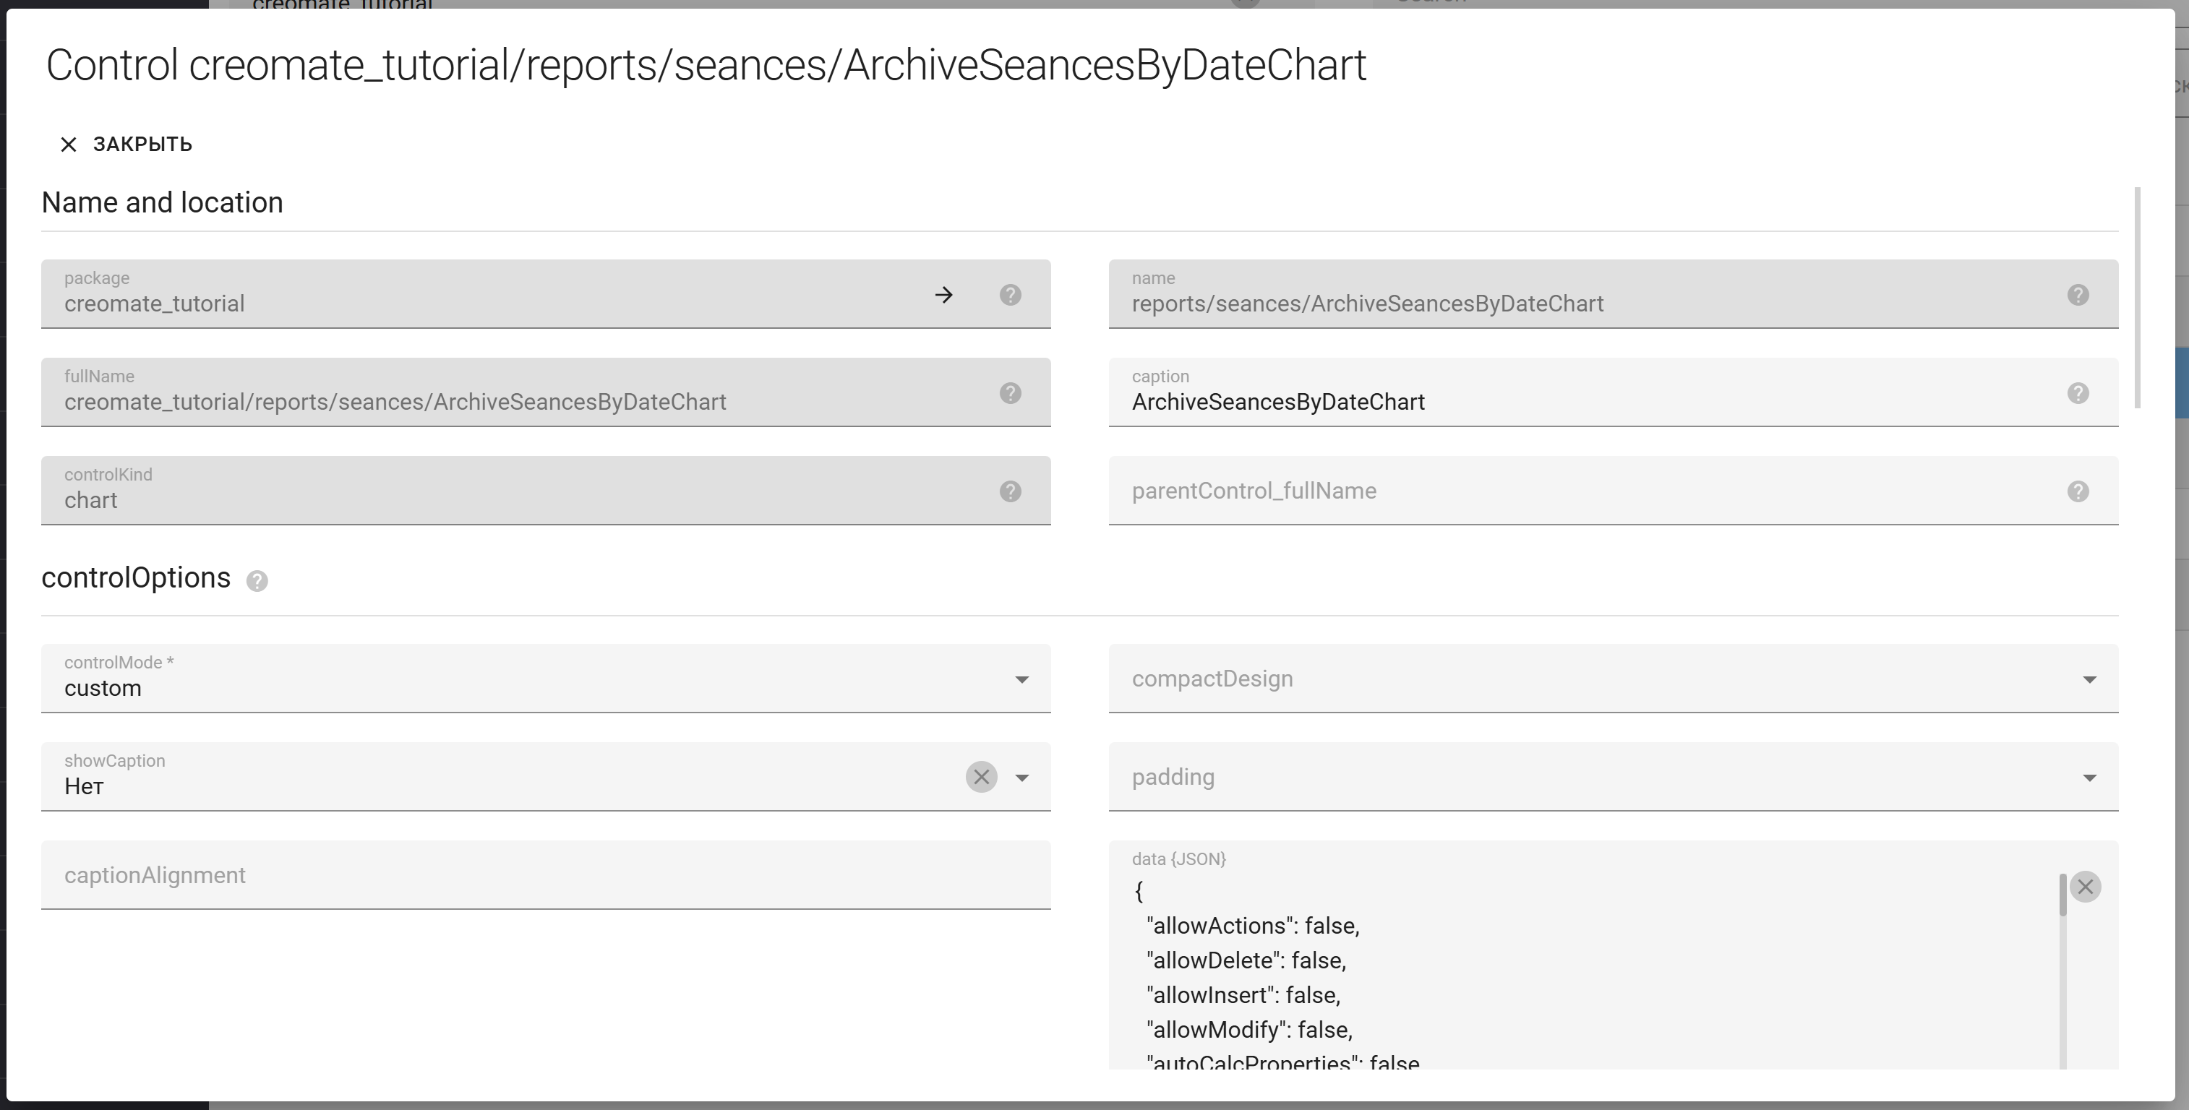This screenshot has width=2189, height=1110.
Task: Open the padding dropdown
Action: tap(2089, 778)
